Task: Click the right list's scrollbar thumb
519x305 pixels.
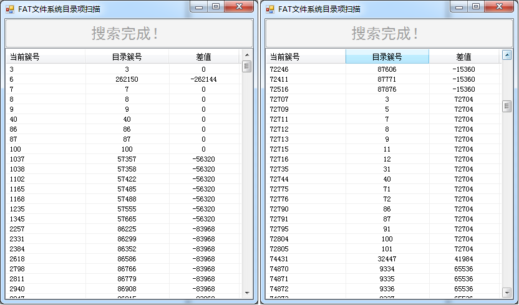Action: pyautogui.click(x=507, y=107)
